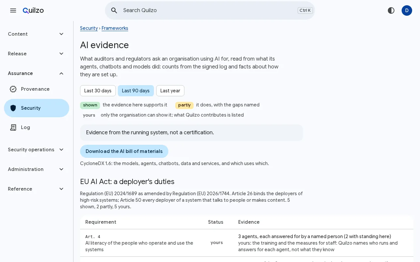Screen dimensions: 420x262
Task: Follow the Security breadcrumb link
Action: tap(89, 28)
